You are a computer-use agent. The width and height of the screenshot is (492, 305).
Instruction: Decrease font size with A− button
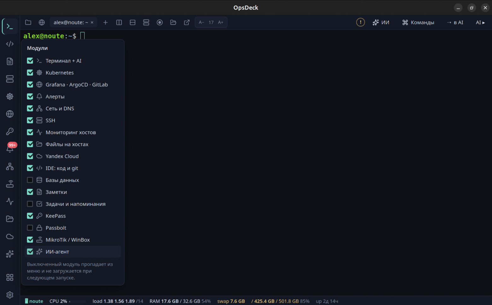click(201, 22)
